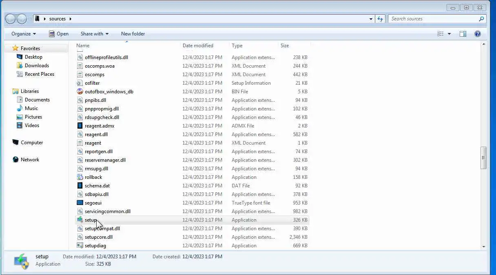
Task: Open the help question mark icon
Action: coord(478,34)
